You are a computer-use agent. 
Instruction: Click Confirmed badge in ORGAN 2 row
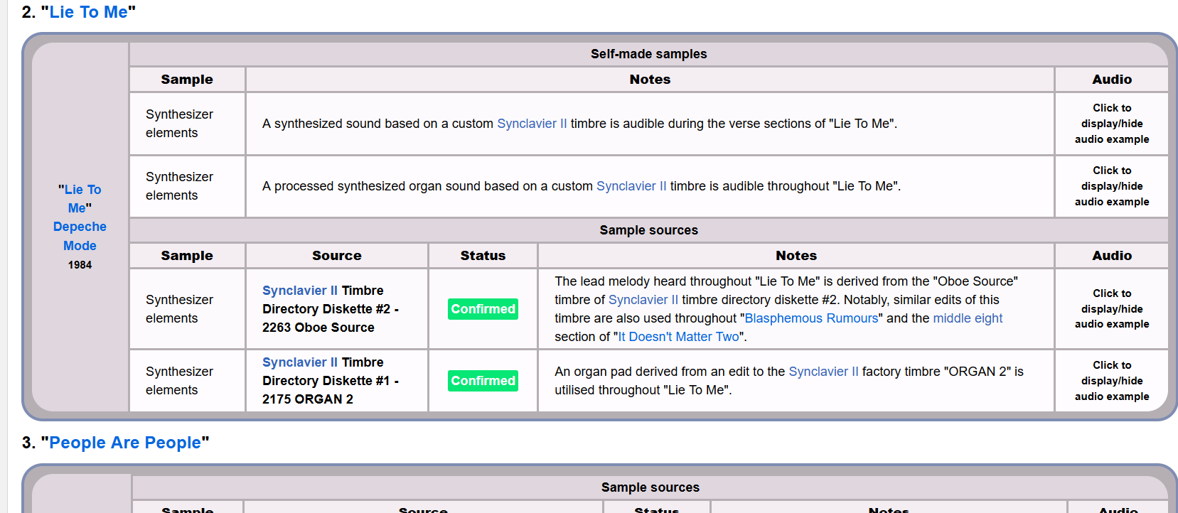483,381
